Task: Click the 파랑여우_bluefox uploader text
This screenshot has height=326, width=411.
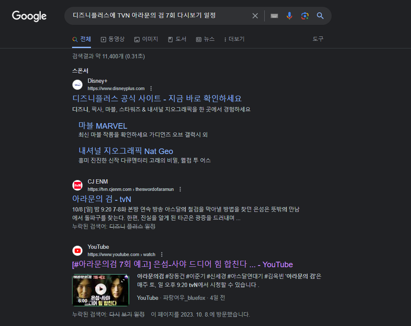Action: [x=184, y=298]
